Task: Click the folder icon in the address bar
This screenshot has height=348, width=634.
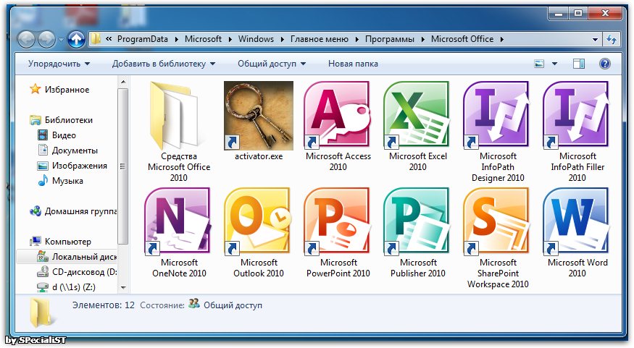Action: [x=96, y=39]
